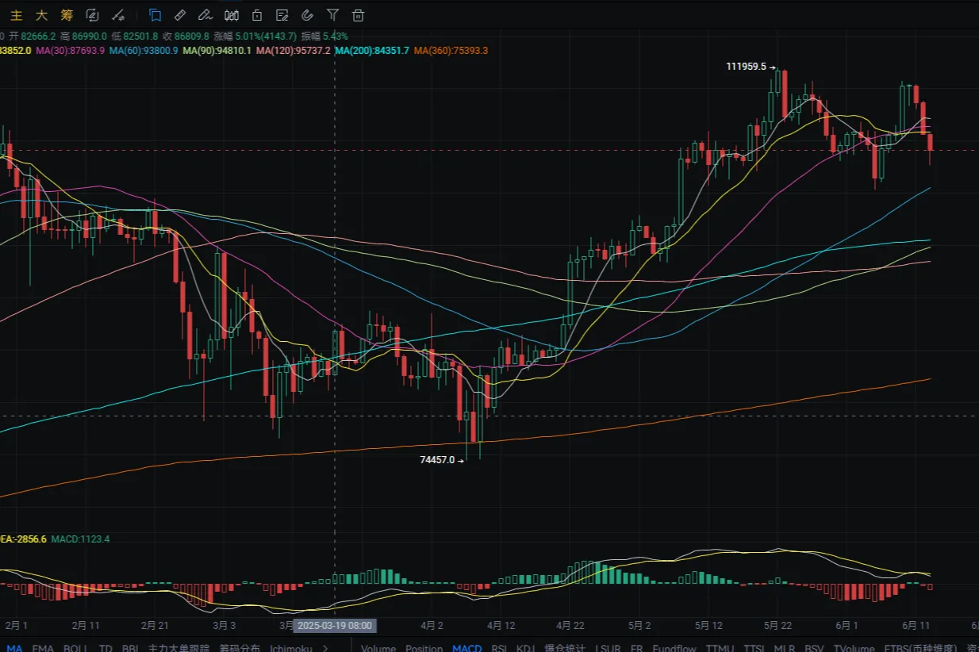Open the pencil drawing tool
Image resolution: width=979 pixels, height=652 pixels.
click(205, 15)
